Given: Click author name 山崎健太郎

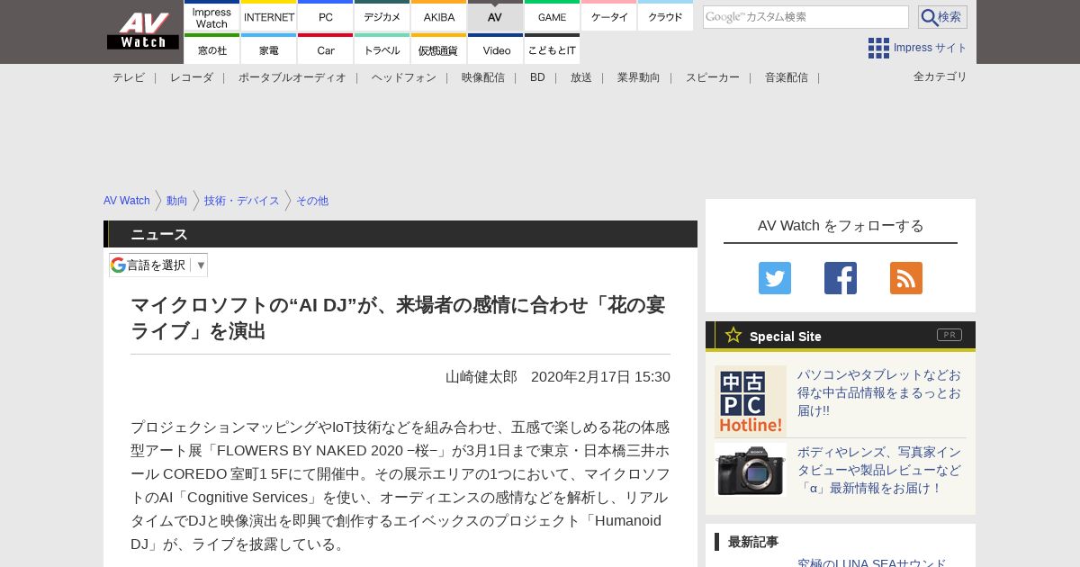Looking at the screenshot, I should (481, 376).
